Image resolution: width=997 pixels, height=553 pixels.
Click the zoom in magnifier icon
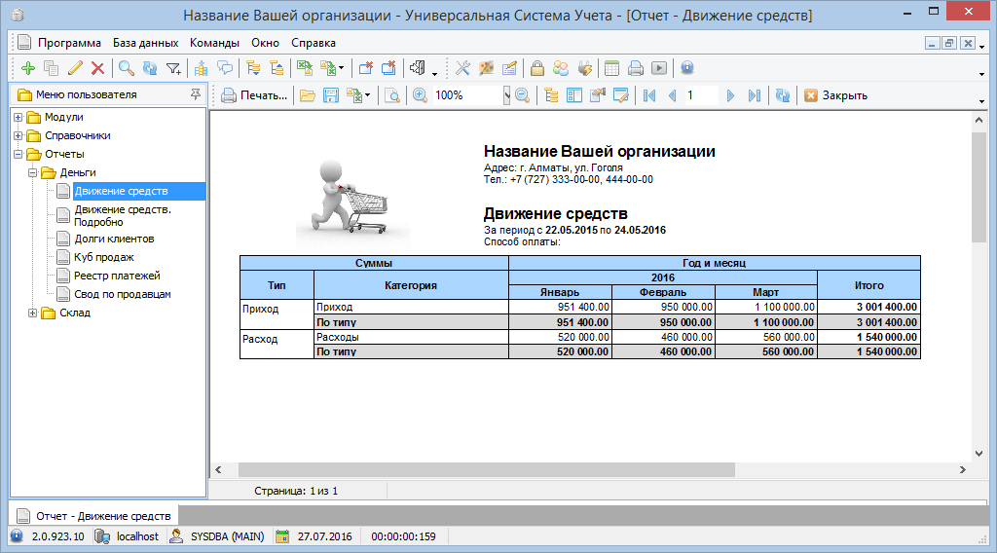[420, 95]
